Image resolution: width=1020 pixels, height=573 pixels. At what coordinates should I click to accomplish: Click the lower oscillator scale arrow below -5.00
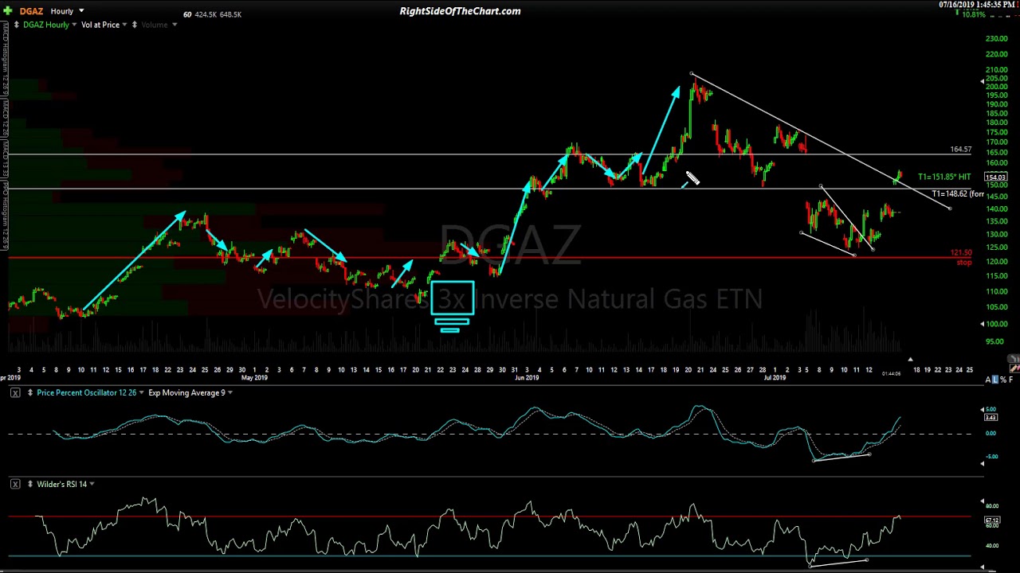point(982,464)
